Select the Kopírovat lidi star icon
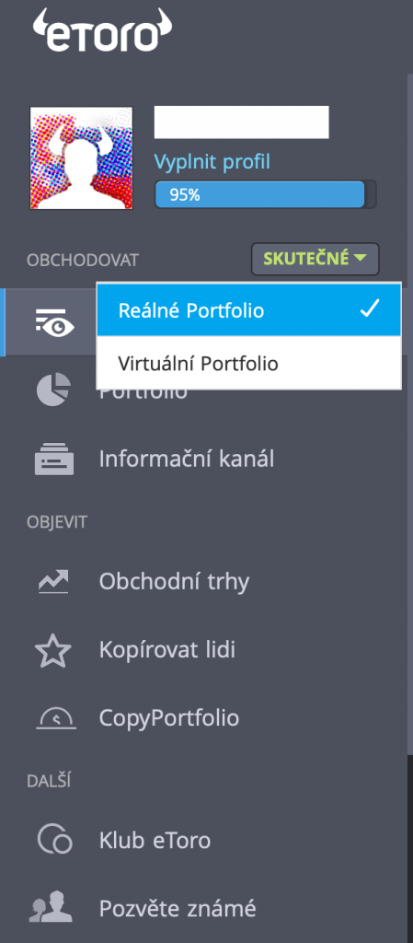This screenshot has height=943, width=413. tap(53, 649)
